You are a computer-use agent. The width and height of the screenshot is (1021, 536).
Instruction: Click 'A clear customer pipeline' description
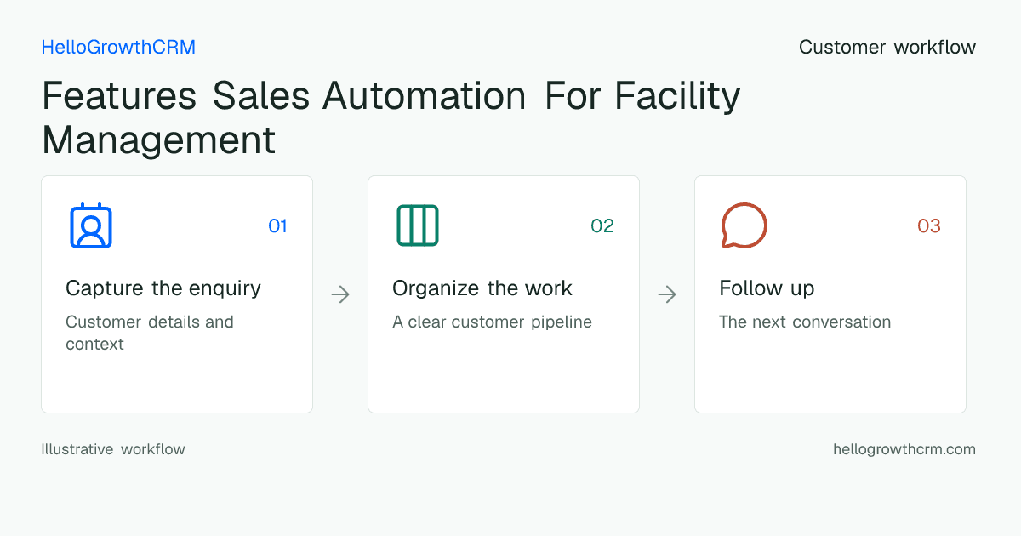[492, 322]
